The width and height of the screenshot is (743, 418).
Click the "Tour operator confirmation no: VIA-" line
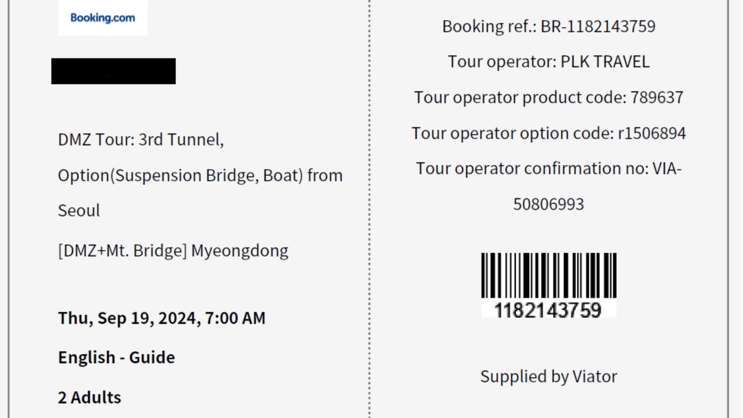click(x=549, y=169)
